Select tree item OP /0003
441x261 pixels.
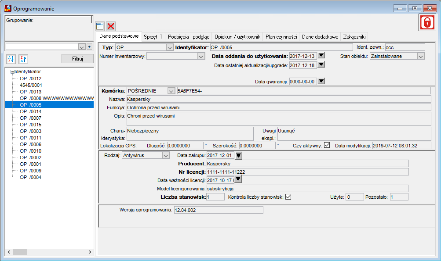click(30, 131)
